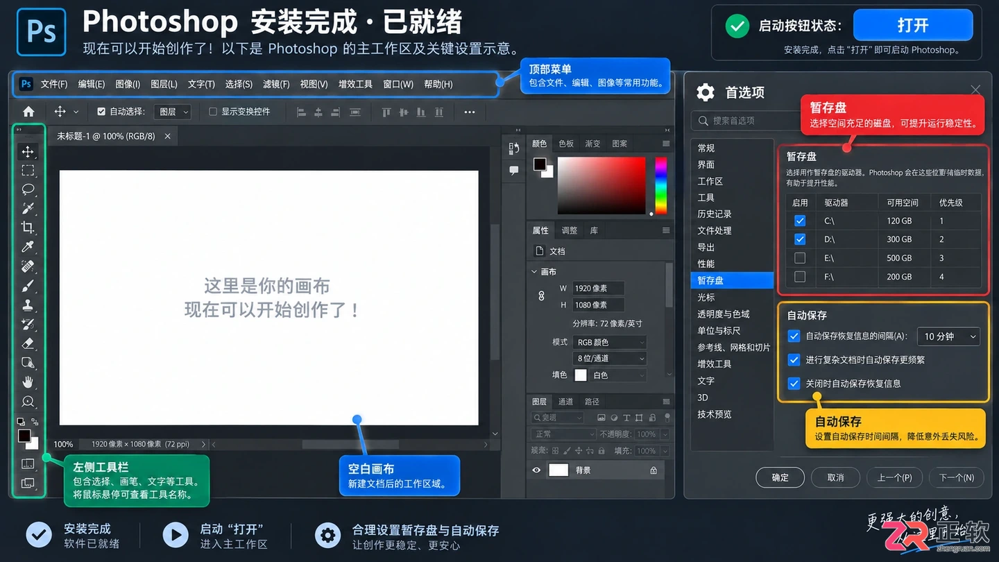
Task: Select the Lasso tool
Action: tap(28, 189)
